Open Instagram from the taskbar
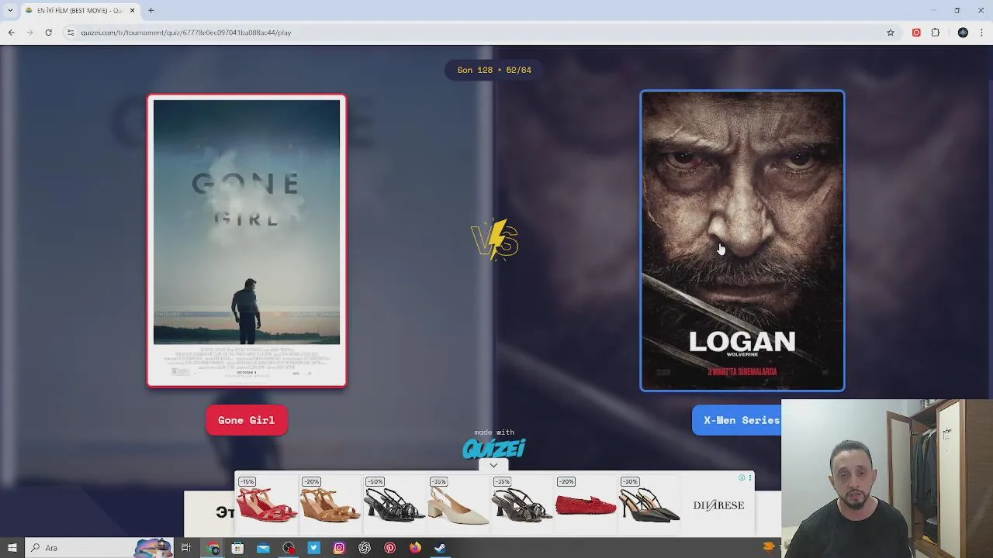 339,548
